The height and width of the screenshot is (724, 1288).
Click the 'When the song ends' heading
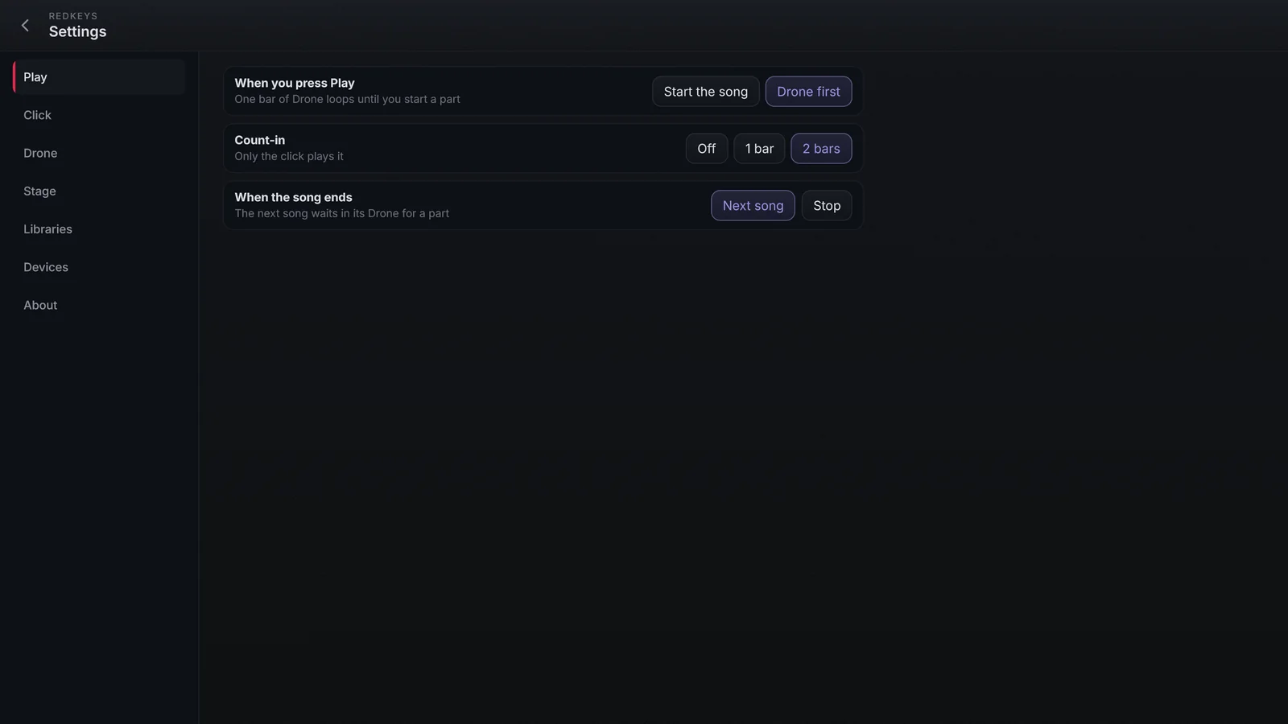(293, 197)
